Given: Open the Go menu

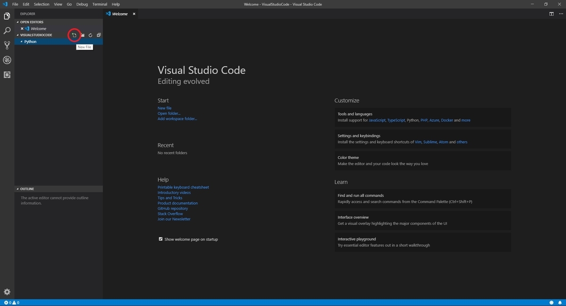Looking at the screenshot, I should click(69, 4).
